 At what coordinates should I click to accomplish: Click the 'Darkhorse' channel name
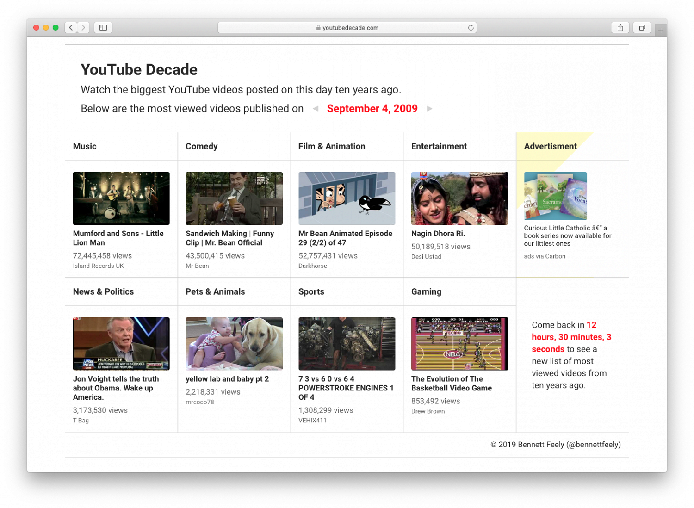coord(313,266)
